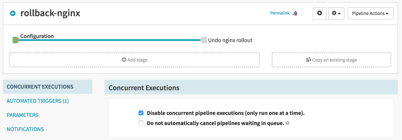Click the back arrow beside rollback-nginx
The image size is (402, 140).
[x=13, y=13]
